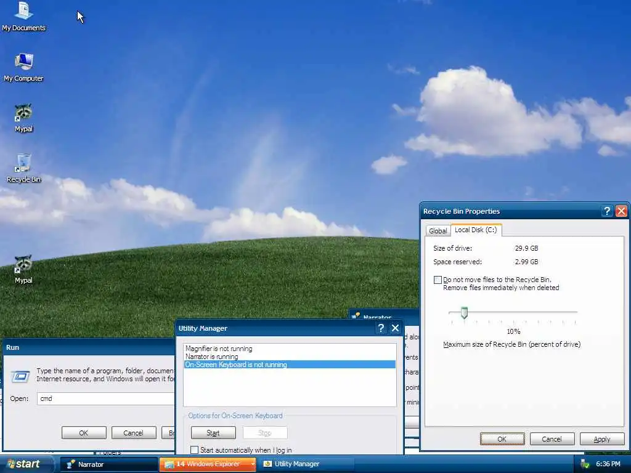Switch to Utility Manager taskbar button

306,464
